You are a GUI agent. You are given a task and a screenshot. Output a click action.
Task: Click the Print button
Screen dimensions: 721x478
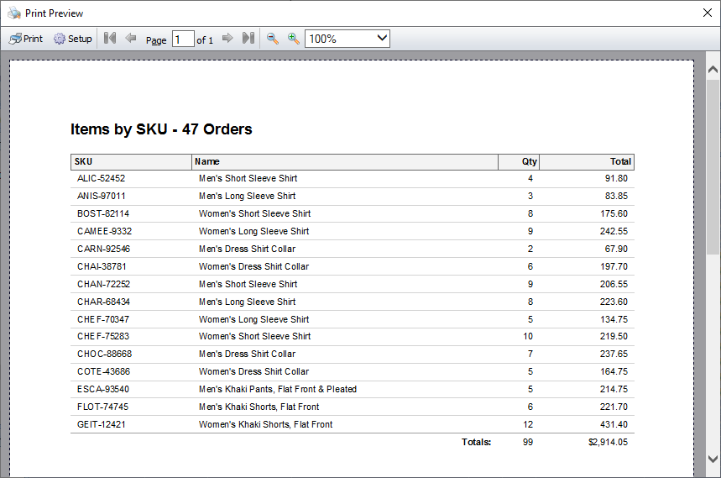(x=26, y=39)
